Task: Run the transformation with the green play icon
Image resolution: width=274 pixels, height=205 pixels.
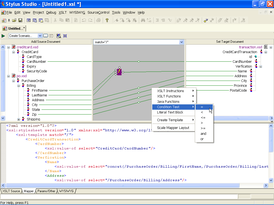Action: [3, 36]
